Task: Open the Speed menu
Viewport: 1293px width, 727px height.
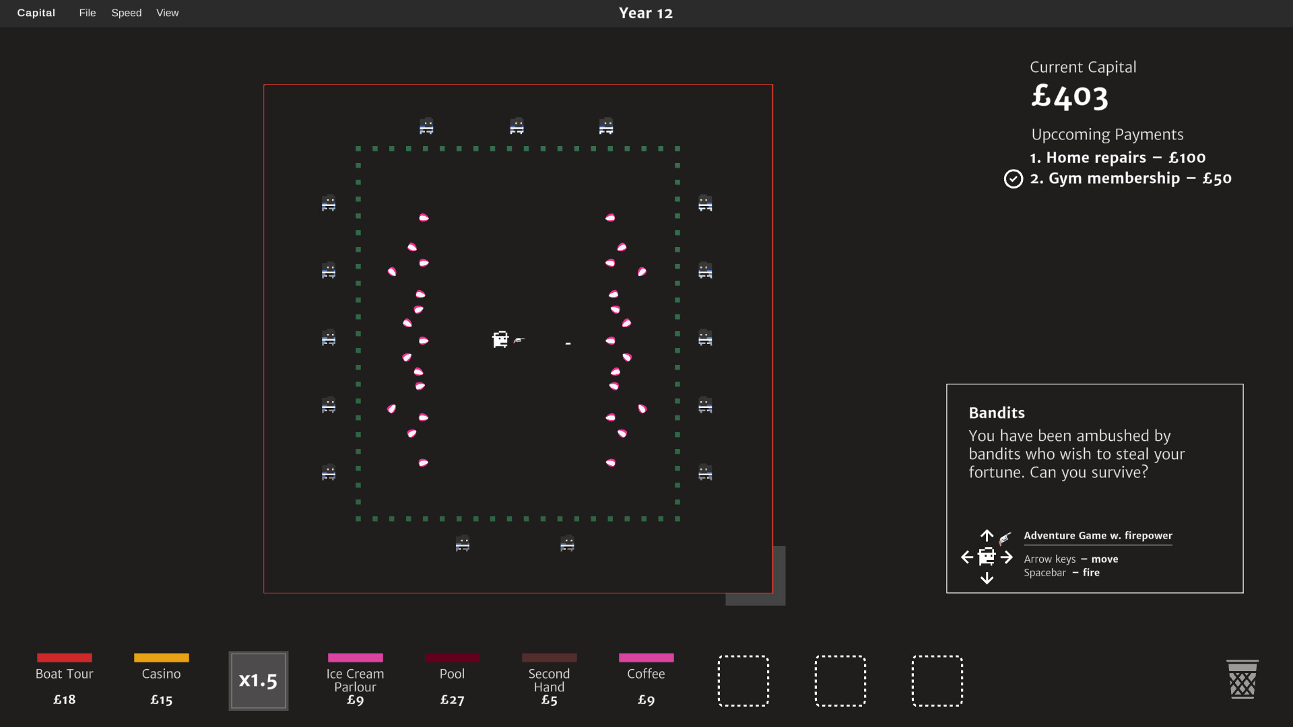Action: point(126,13)
